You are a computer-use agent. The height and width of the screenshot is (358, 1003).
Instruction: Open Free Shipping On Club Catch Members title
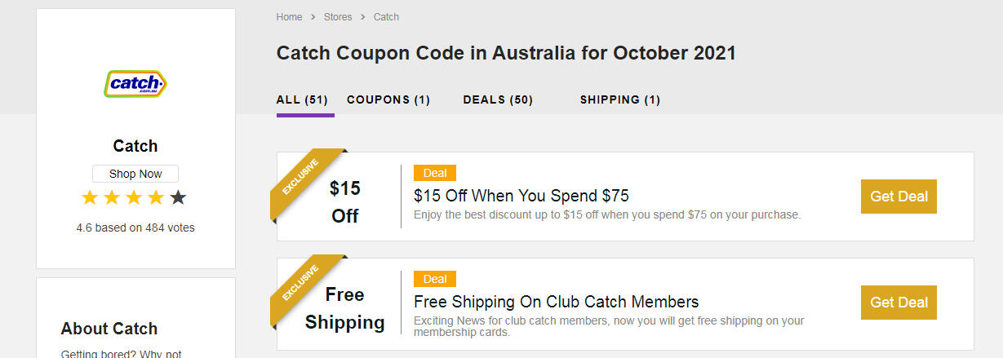click(x=557, y=302)
